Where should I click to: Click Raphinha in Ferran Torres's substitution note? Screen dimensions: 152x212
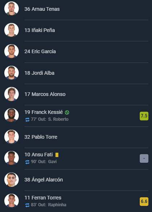pyautogui.click(x=57, y=205)
